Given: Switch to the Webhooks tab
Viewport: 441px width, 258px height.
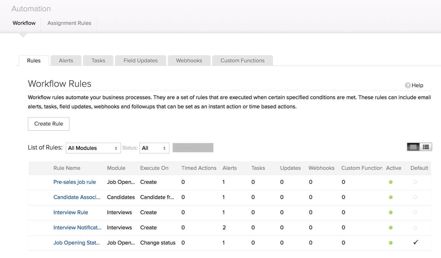Looking at the screenshot, I should [x=189, y=61].
